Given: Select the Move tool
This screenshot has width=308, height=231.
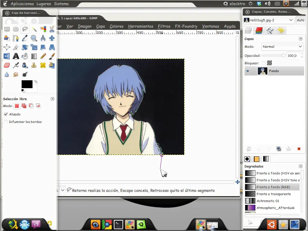Looking at the screenshot, I should [x=52, y=38].
